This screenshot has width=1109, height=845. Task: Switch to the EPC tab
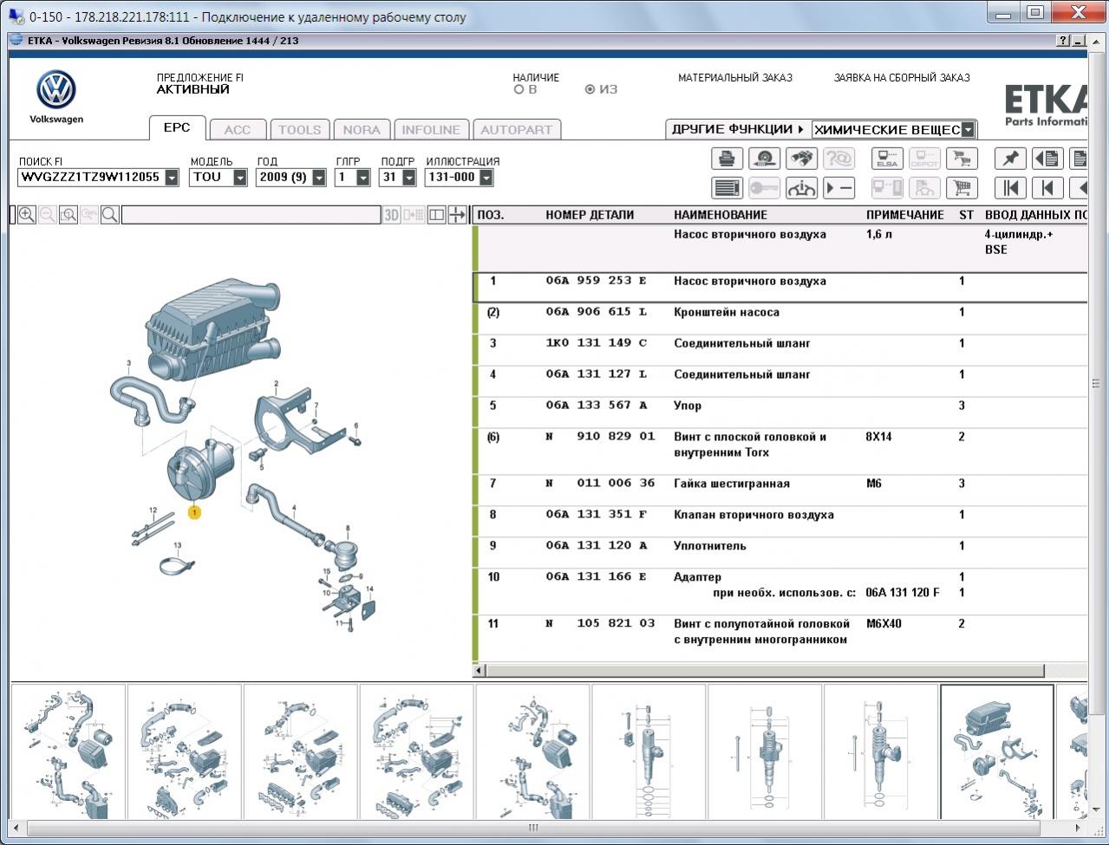[x=177, y=127]
